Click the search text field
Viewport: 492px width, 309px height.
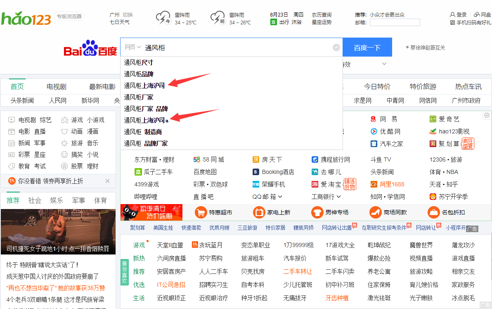pos(238,48)
